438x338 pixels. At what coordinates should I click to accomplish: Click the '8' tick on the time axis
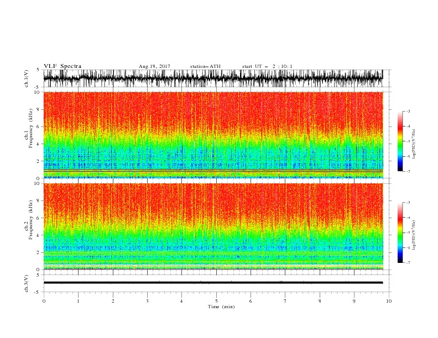click(320, 301)
